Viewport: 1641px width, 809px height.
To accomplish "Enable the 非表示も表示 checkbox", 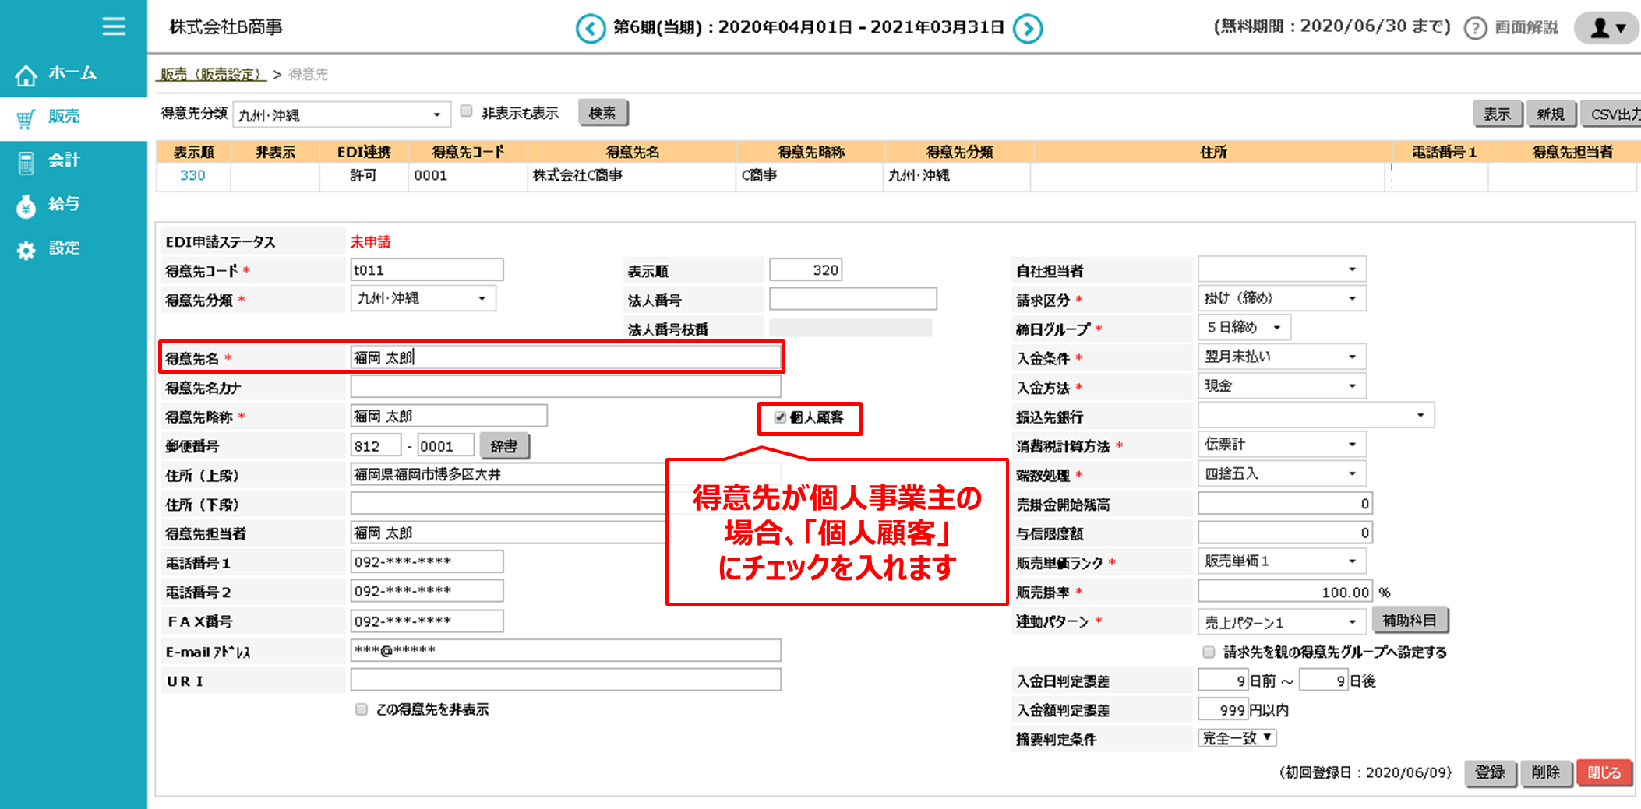I will 465,110.
